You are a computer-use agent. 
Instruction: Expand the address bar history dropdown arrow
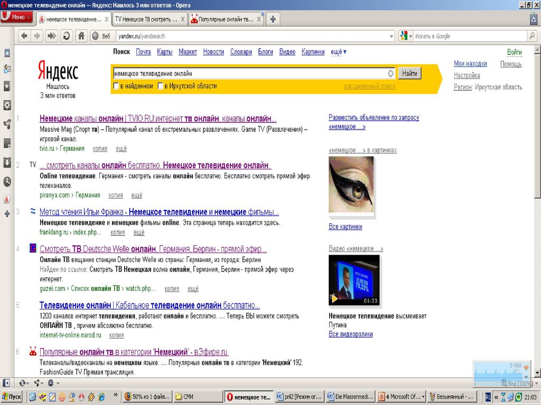[x=391, y=36]
